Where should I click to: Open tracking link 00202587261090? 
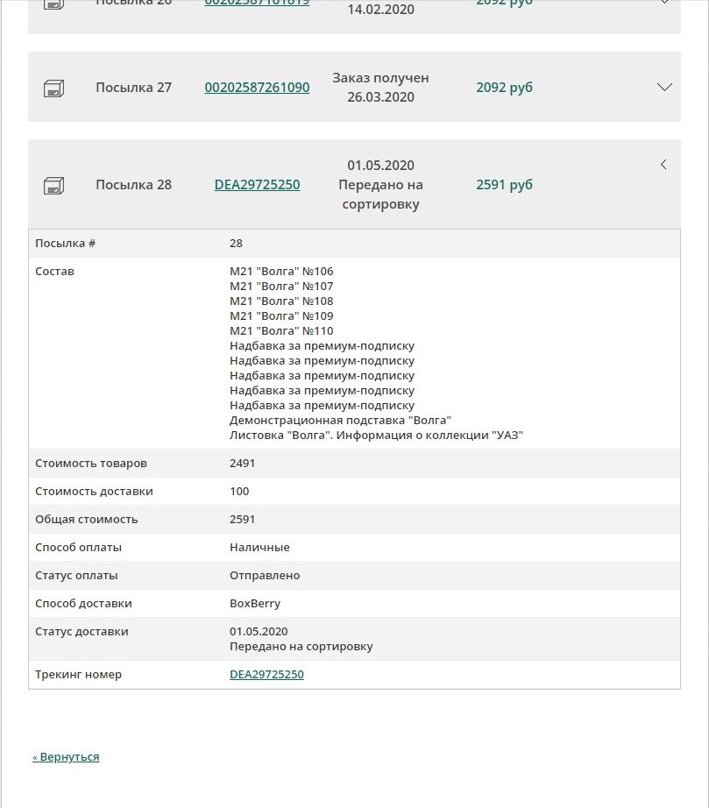coord(257,88)
